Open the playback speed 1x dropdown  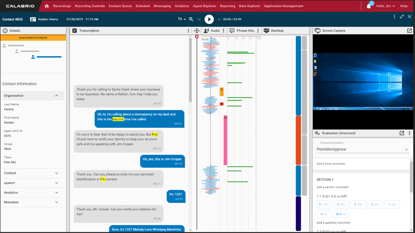tap(182, 19)
